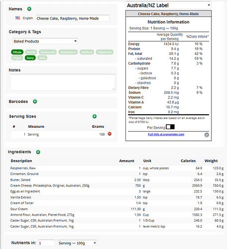
Task: Enable the Vegetarian tag
Action: [105, 52]
